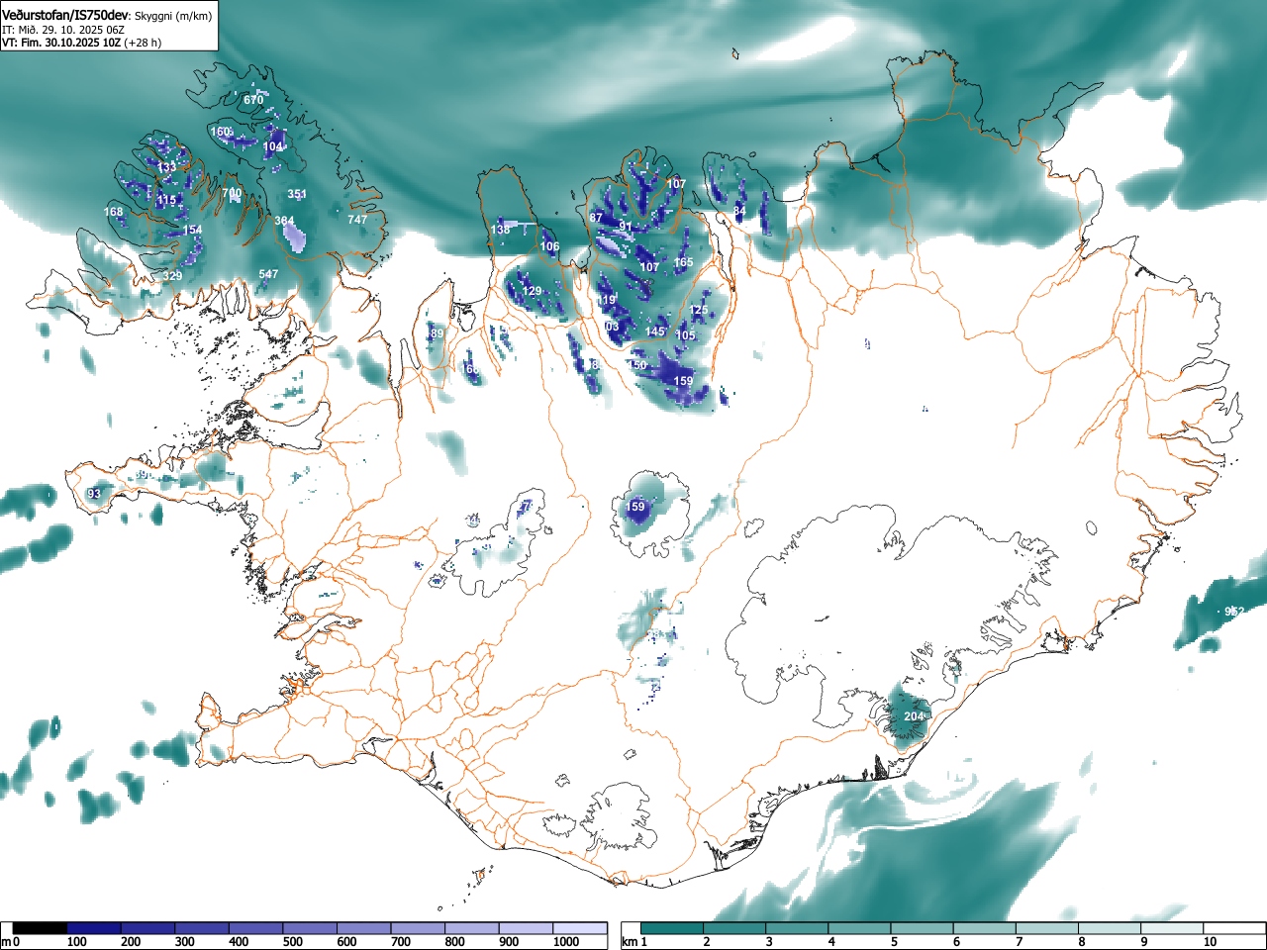Click the visibility value 129 on the map
This screenshot has height=950, width=1267.
point(533,291)
